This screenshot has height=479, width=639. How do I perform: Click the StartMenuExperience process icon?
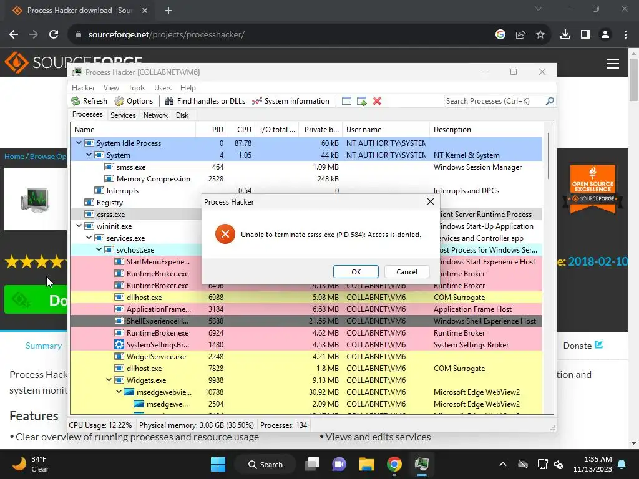(x=119, y=261)
